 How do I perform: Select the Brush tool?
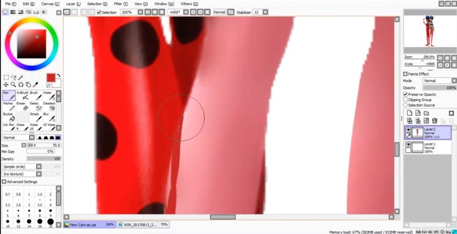pos(36,96)
